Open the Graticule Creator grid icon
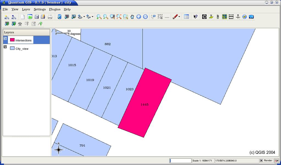 (224, 17)
